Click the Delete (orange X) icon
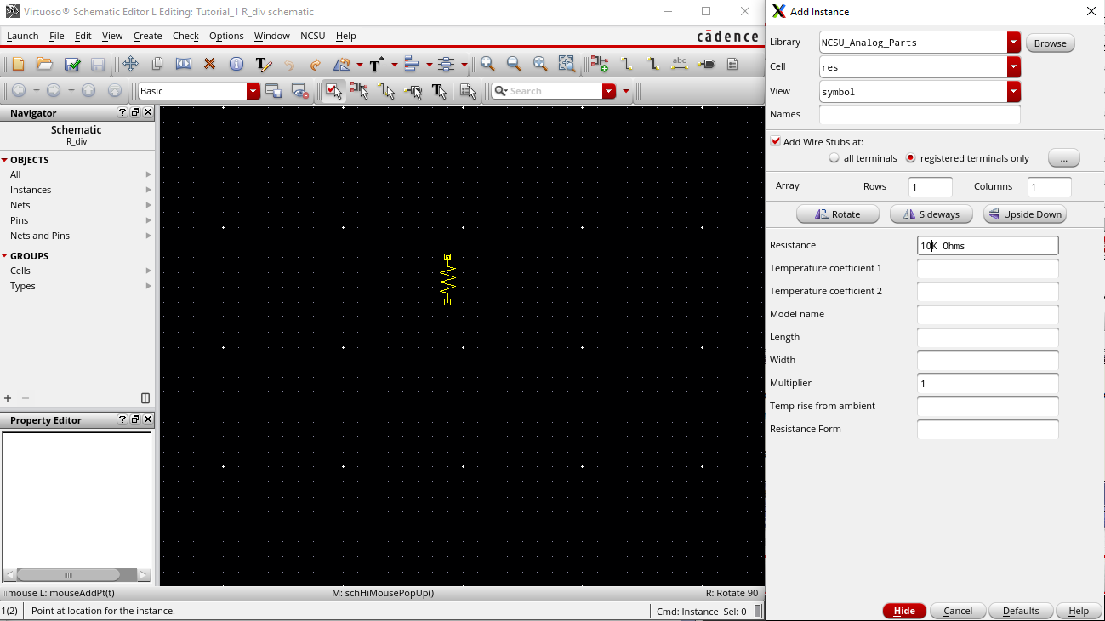 [x=210, y=64]
